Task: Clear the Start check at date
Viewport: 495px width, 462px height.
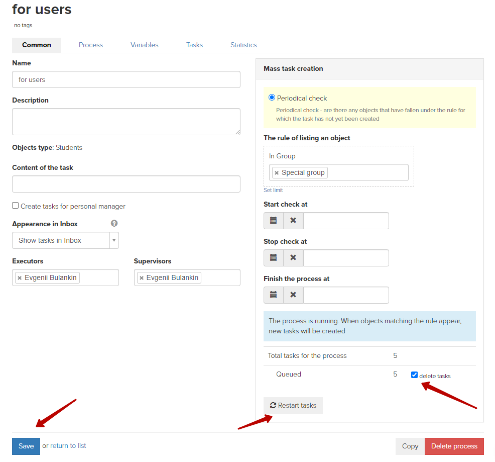Action: click(x=293, y=220)
